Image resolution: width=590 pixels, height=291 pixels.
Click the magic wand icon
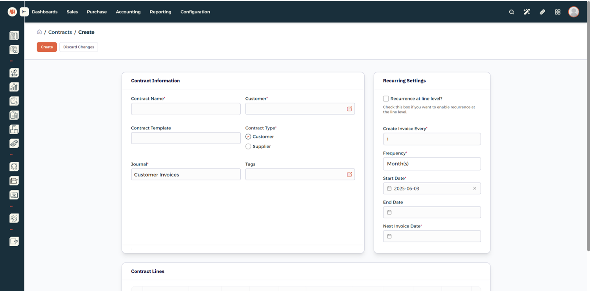pos(527,12)
